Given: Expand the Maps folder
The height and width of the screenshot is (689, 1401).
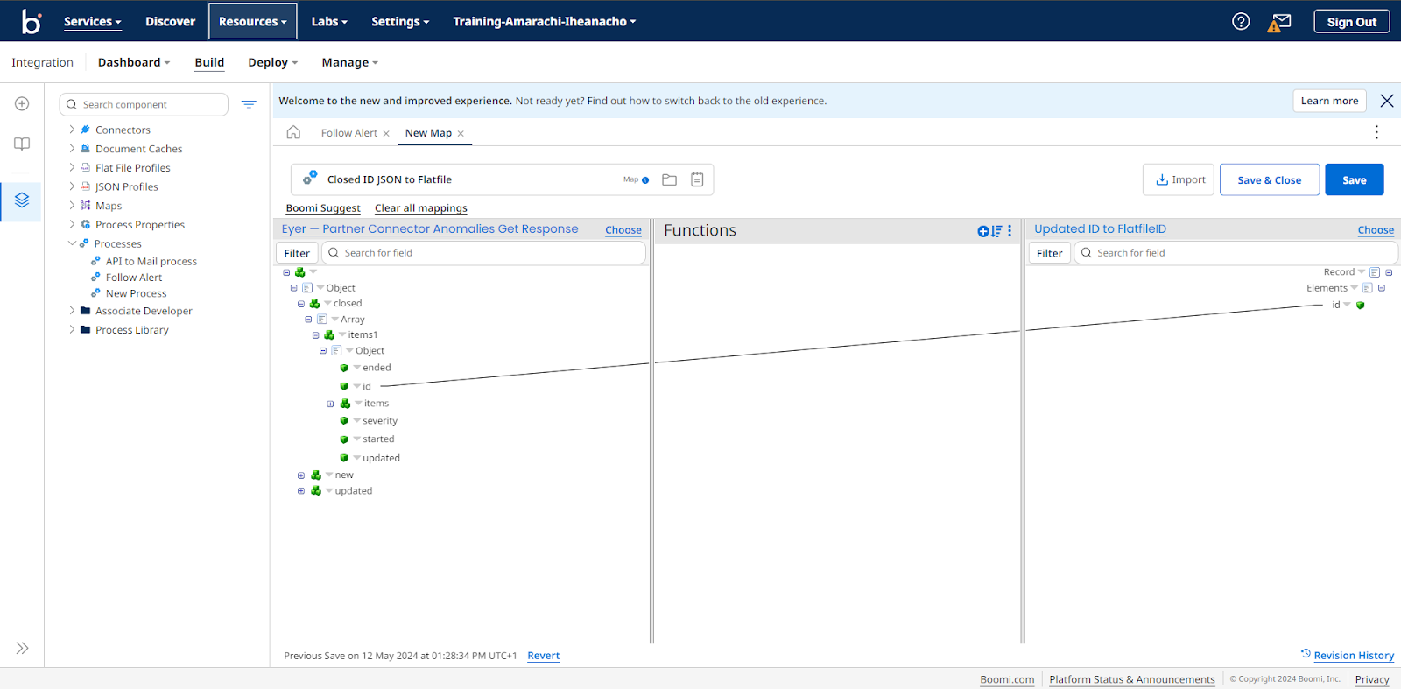Looking at the screenshot, I should pos(72,206).
